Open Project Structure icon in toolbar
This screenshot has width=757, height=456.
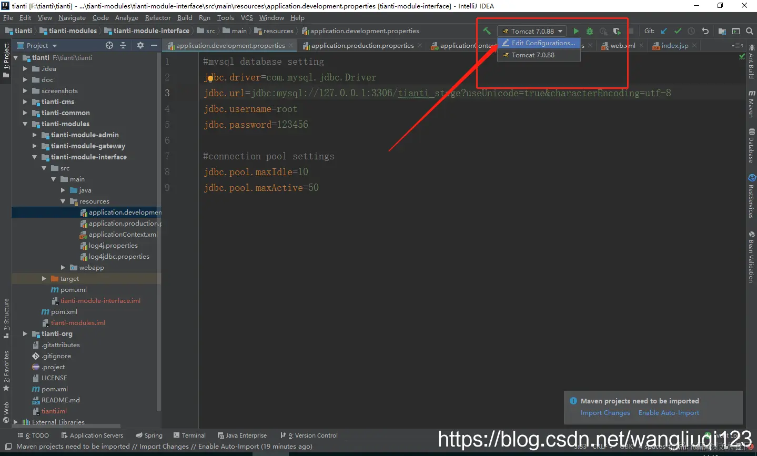point(722,31)
